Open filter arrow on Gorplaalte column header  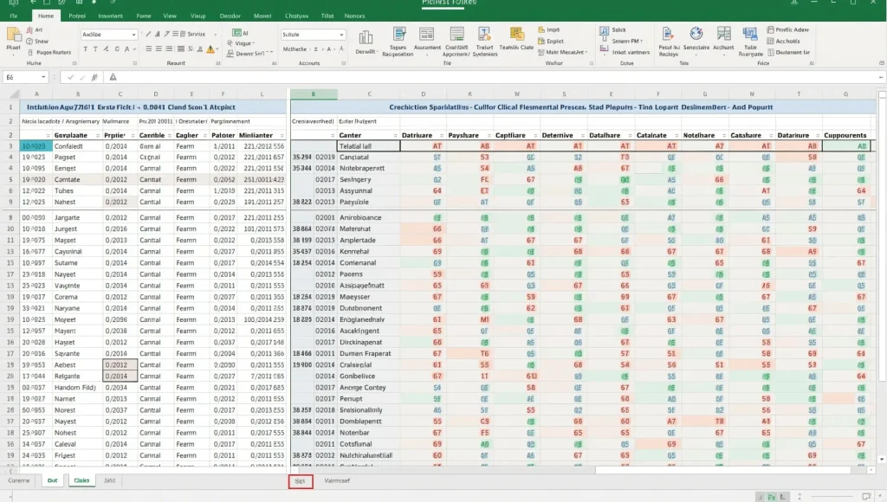point(97,136)
